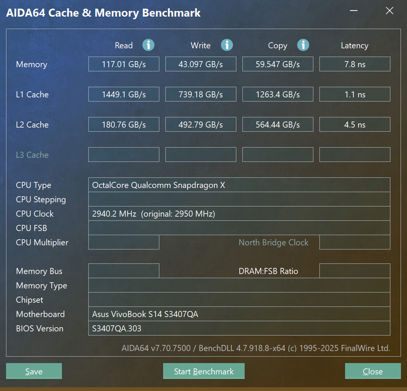The width and height of the screenshot is (407, 391).
Task: Click the Memory Type label
Action: [x=41, y=286]
